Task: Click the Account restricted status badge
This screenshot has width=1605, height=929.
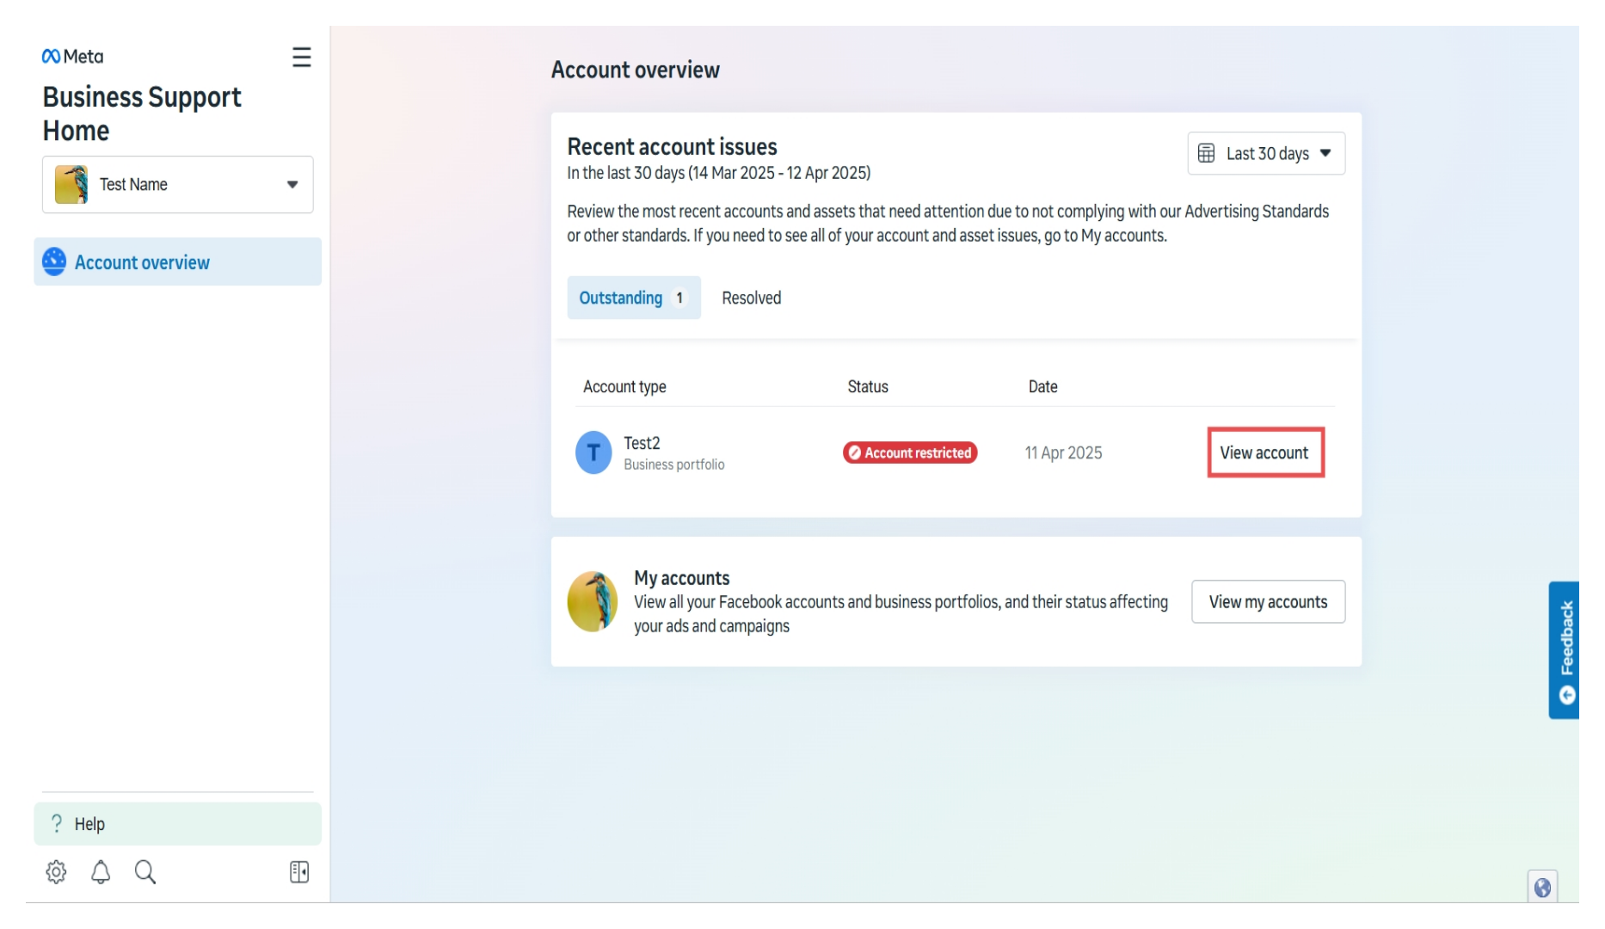Action: (x=909, y=452)
